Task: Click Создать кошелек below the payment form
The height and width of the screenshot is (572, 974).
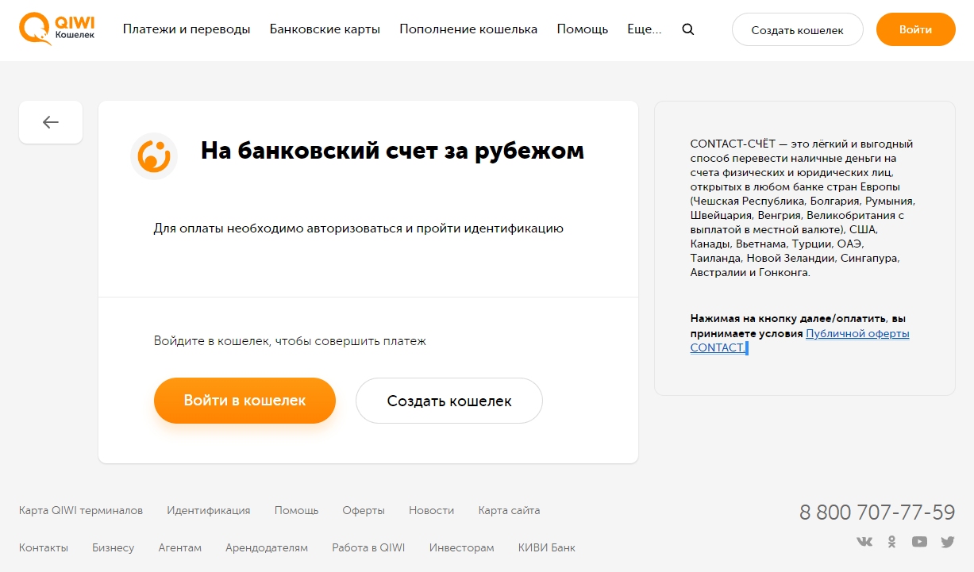Action: (x=449, y=401)
